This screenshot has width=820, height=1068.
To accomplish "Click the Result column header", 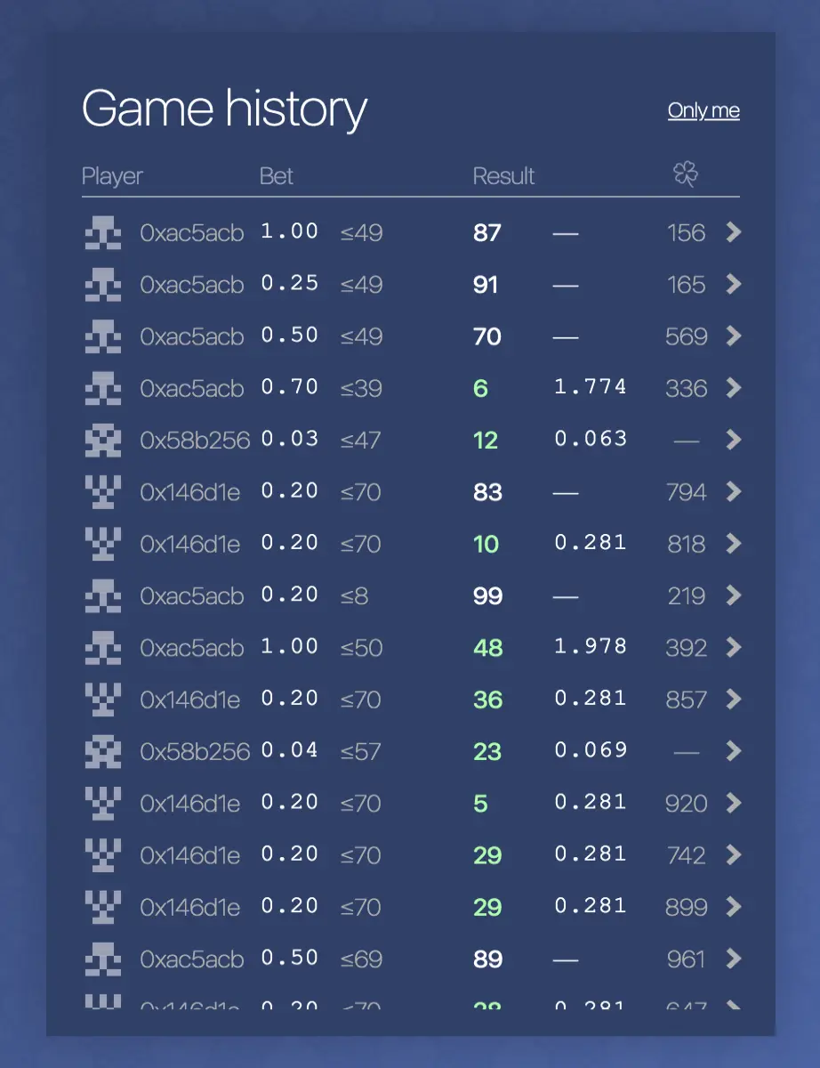I will pos(503,176).
